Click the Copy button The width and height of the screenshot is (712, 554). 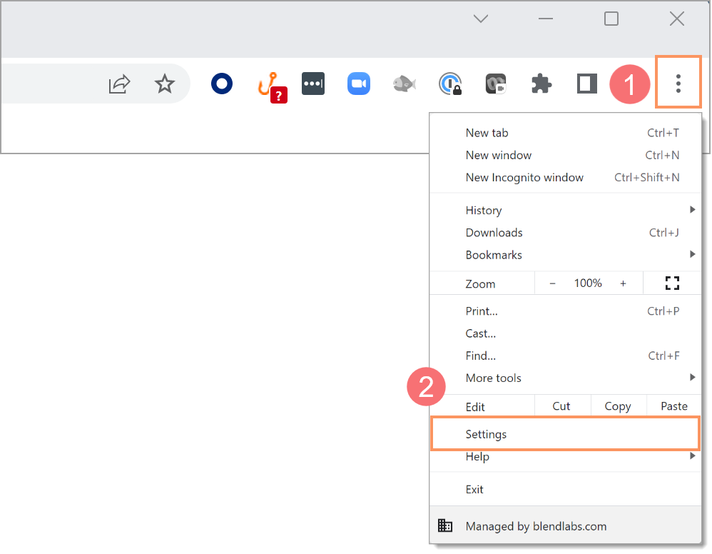[618, 406]
